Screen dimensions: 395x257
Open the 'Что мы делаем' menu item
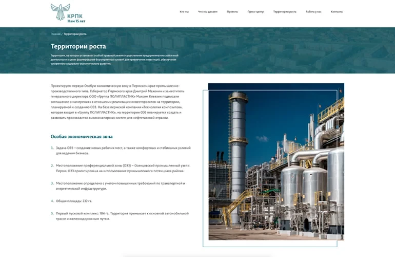point(208,12)
